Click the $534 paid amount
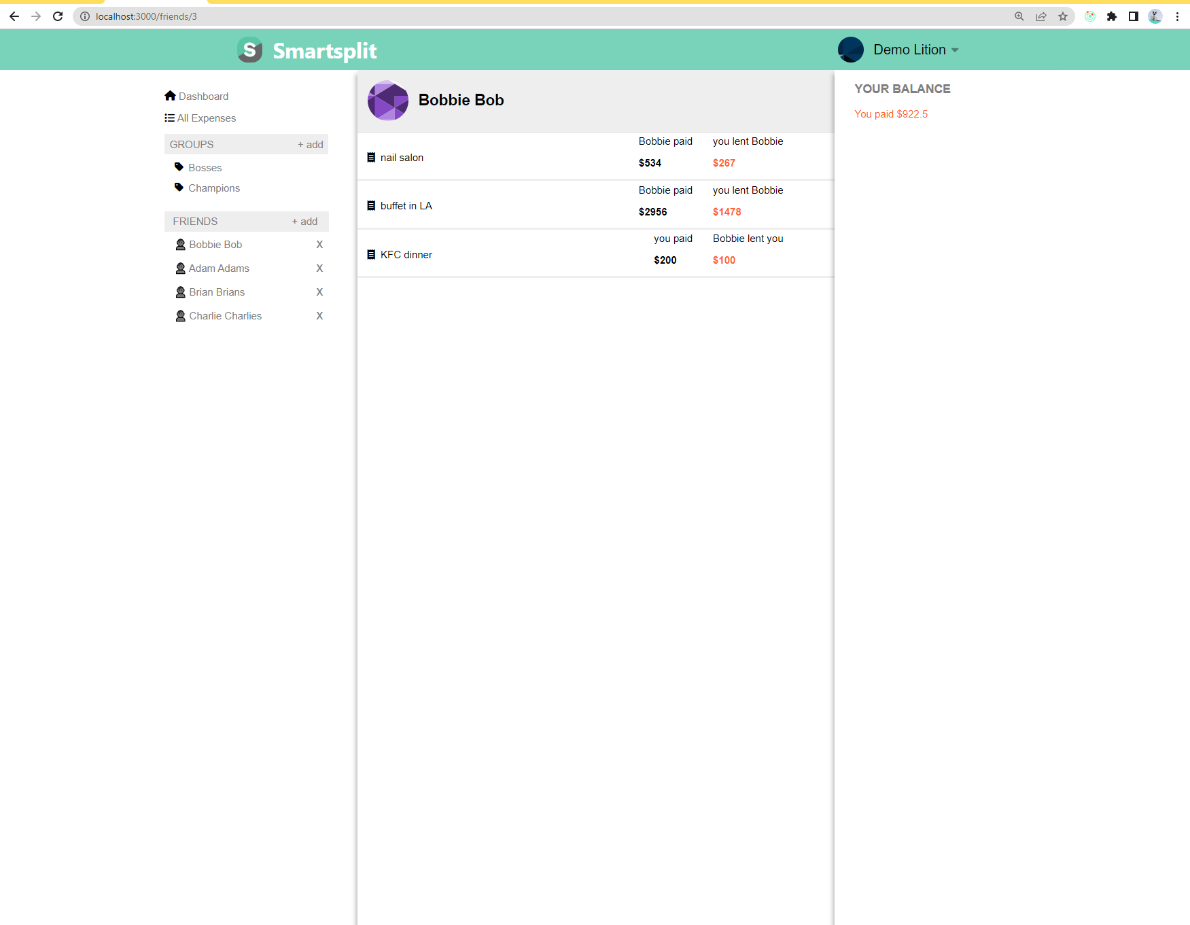Image resolution: width=1190 pixels, height=925 pixels. (x=650, y=163)
